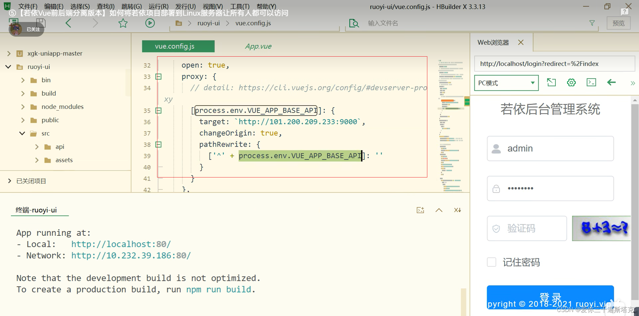Open the 文件(F) menu
Screen dimensions: 639x316
[28, 6]
